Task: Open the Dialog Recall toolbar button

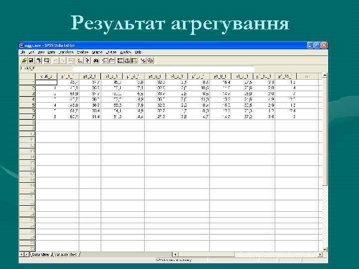Action: (47, 61)
